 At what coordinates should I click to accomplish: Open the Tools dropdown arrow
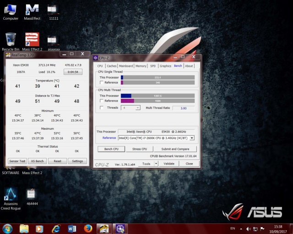coord(156,164)
